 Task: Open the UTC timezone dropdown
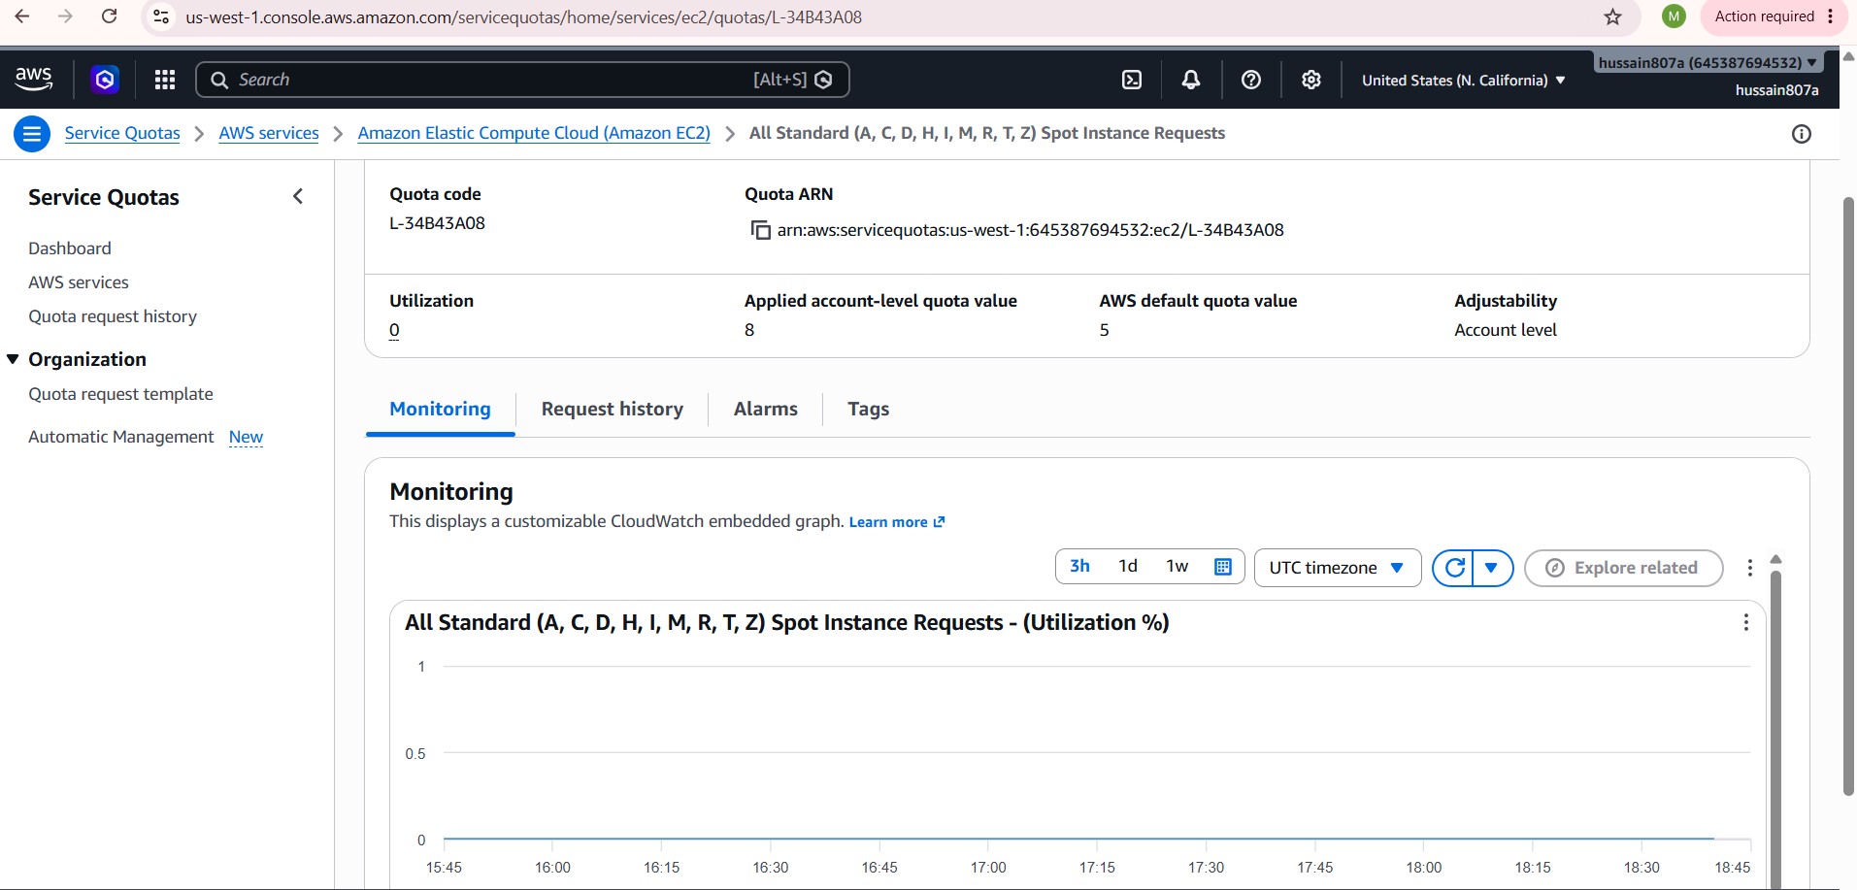pos(1338,568)
